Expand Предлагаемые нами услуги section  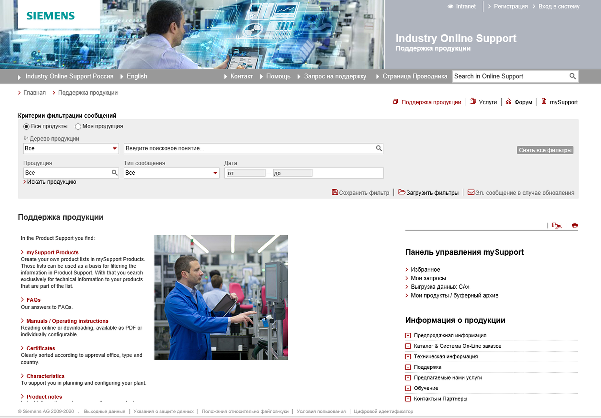click(x=408, y=377)
